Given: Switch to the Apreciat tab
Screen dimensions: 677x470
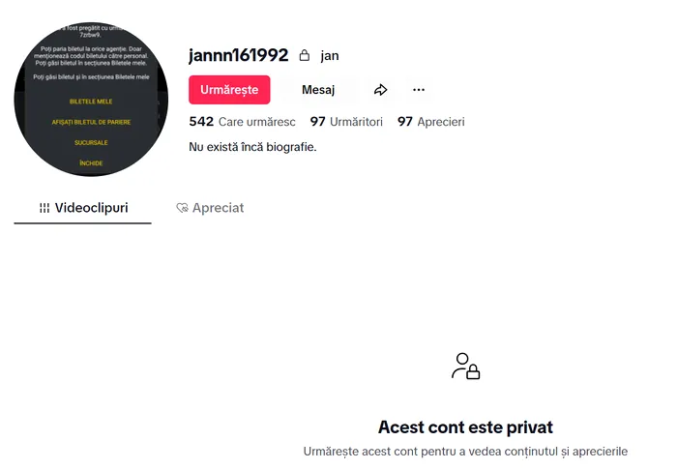Looking at the screenshot, I should click(x=210, y=208).
